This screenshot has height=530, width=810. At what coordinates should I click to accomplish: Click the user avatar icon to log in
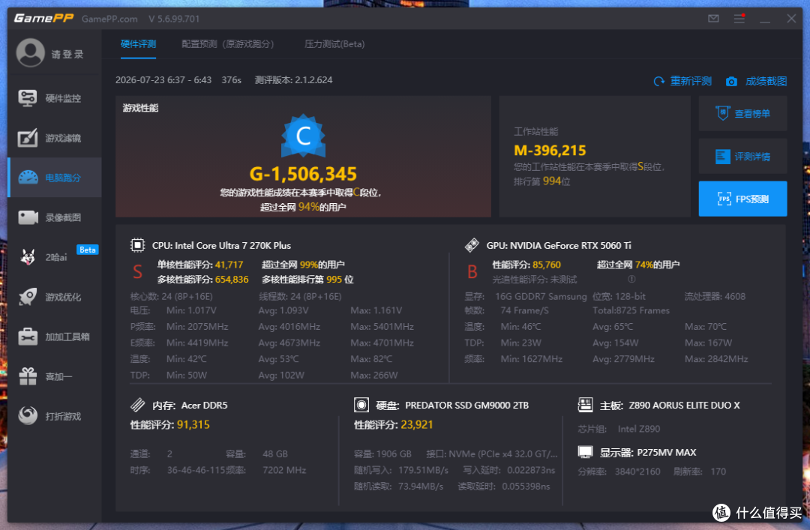coord(30,53)
